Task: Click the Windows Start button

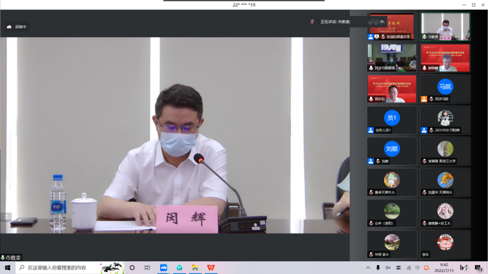Action: pyautogui.click(x=7, y=268)
